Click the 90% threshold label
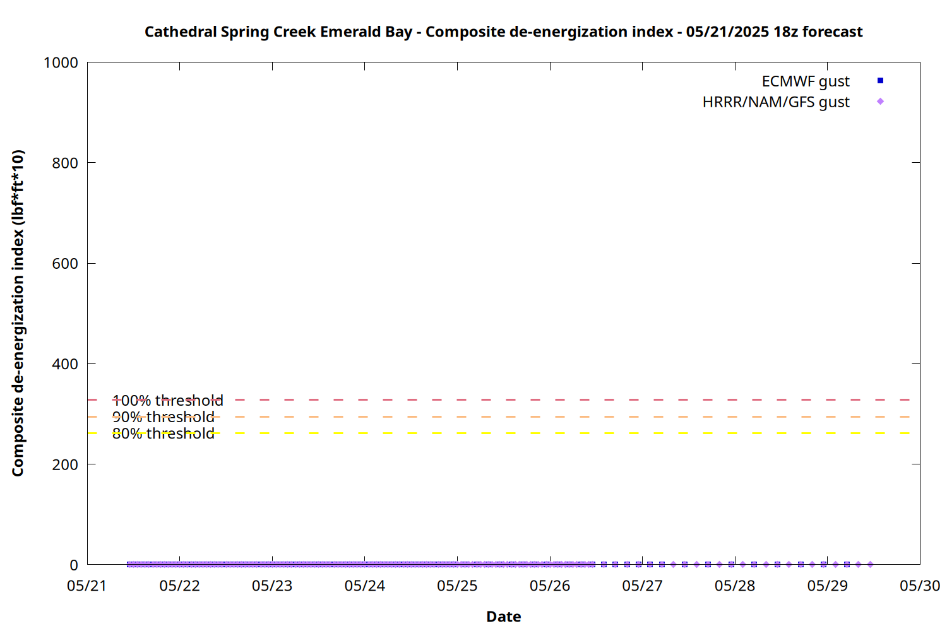 (164, 417)
